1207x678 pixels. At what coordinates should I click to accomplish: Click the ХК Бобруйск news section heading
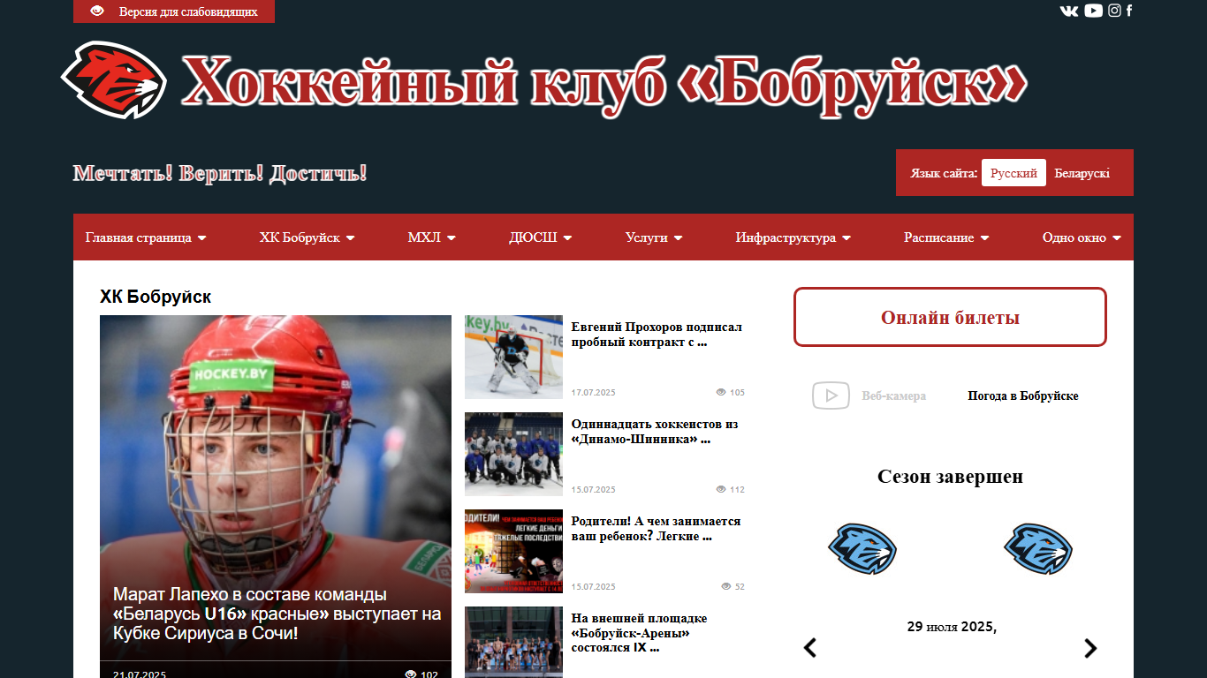coord(156,297)
